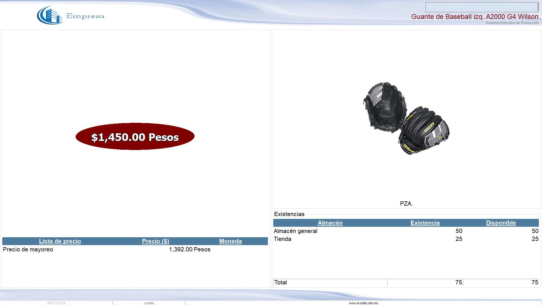Screen dimensions: 542x305
Task: Click the Precio ($) column header
Action: click(156, 241)
